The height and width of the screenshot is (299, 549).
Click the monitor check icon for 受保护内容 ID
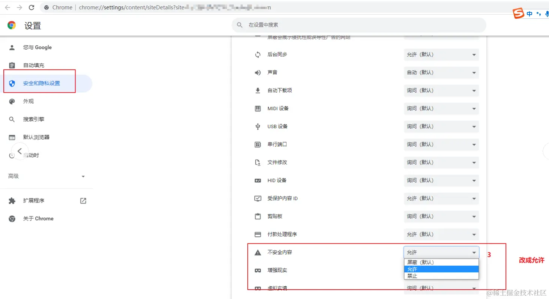[258, 198]
